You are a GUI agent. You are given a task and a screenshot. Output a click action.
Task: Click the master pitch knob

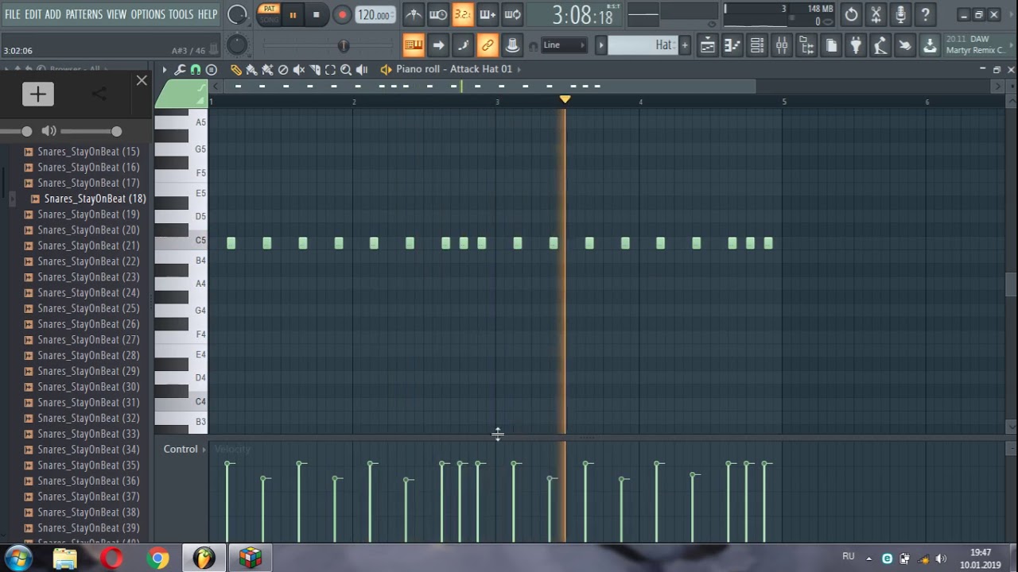tap(237, 45)
